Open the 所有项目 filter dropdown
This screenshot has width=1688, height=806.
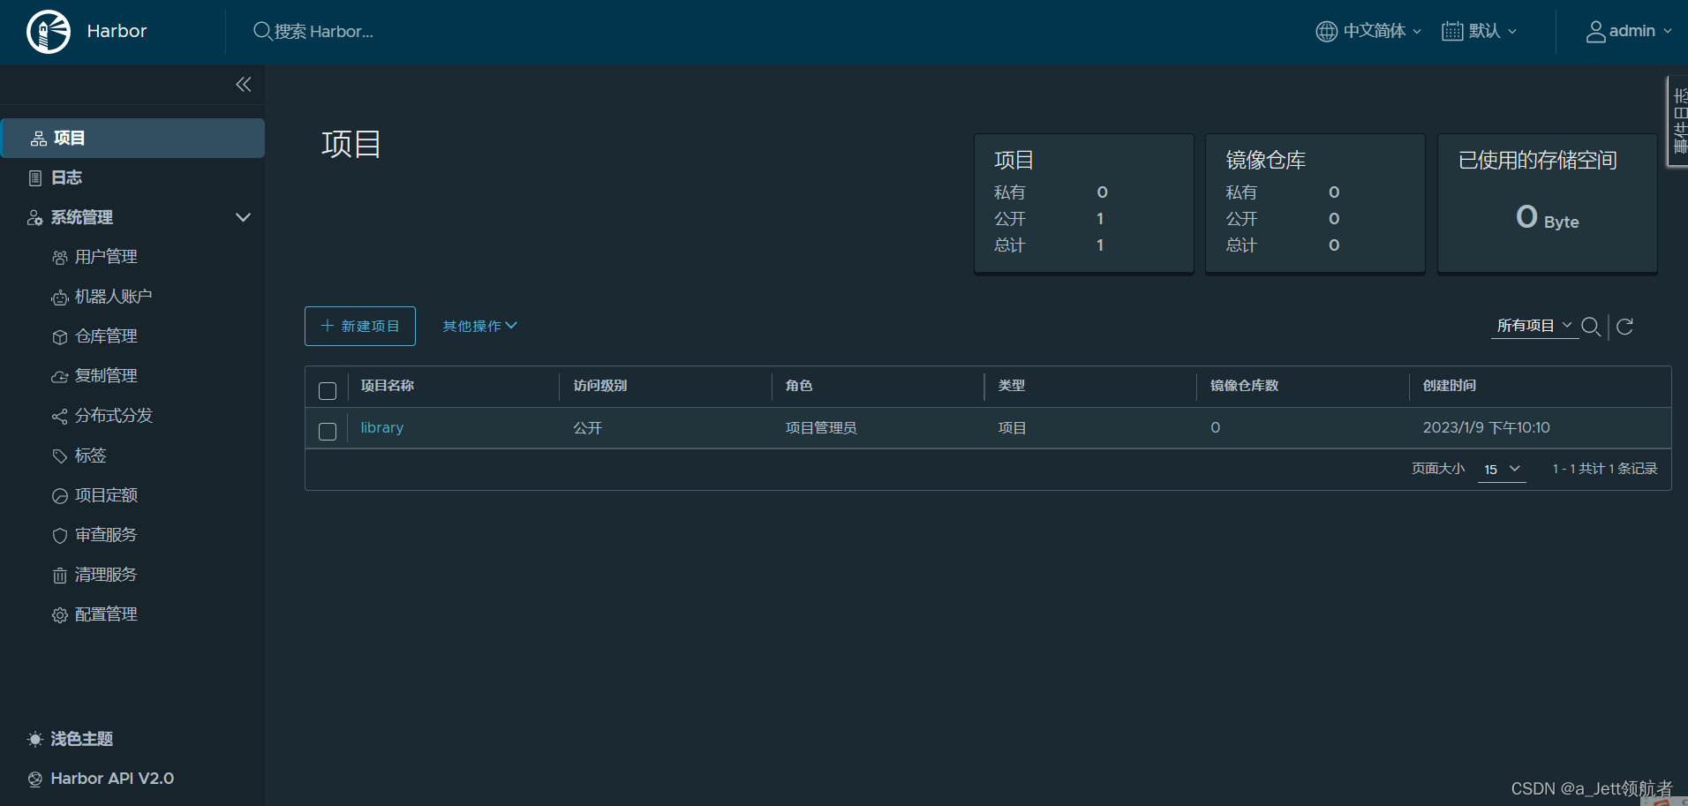[x=1534, y=326]
